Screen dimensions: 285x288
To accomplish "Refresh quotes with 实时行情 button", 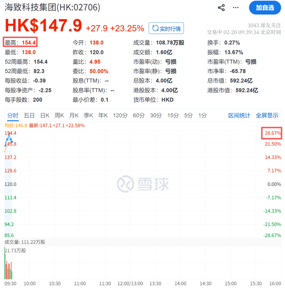I will click(166, 29).
